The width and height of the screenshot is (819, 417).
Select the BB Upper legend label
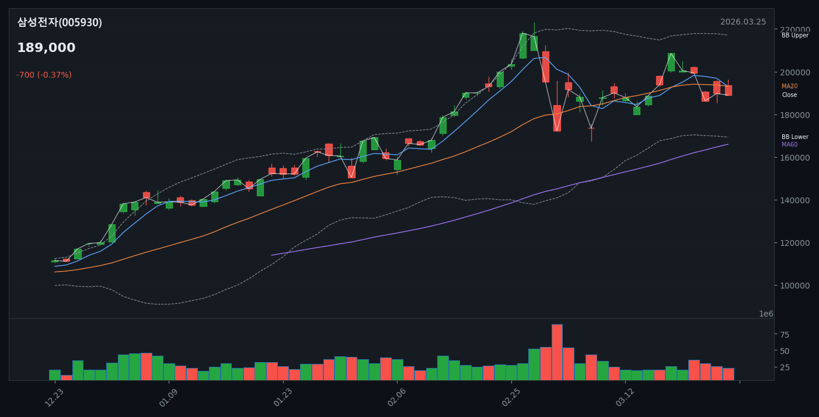click(794, 36)
